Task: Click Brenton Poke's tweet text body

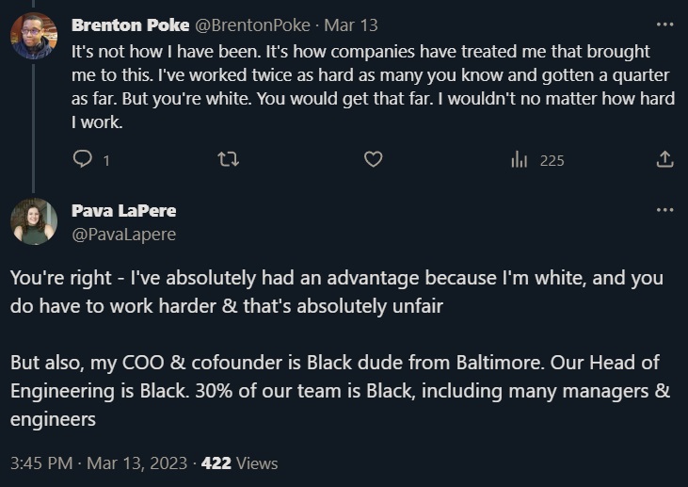Action: 373,87
